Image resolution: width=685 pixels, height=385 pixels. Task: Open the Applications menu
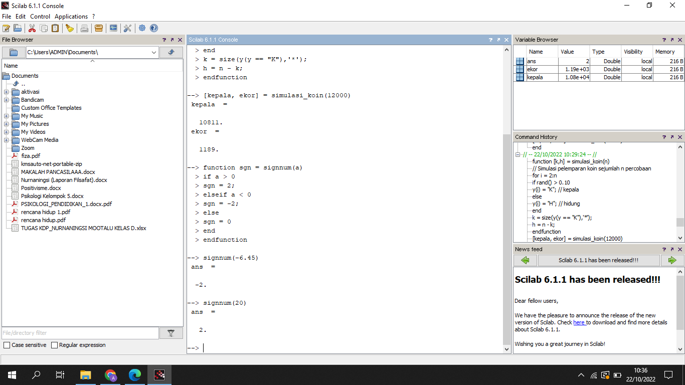(x=71, y=17)
